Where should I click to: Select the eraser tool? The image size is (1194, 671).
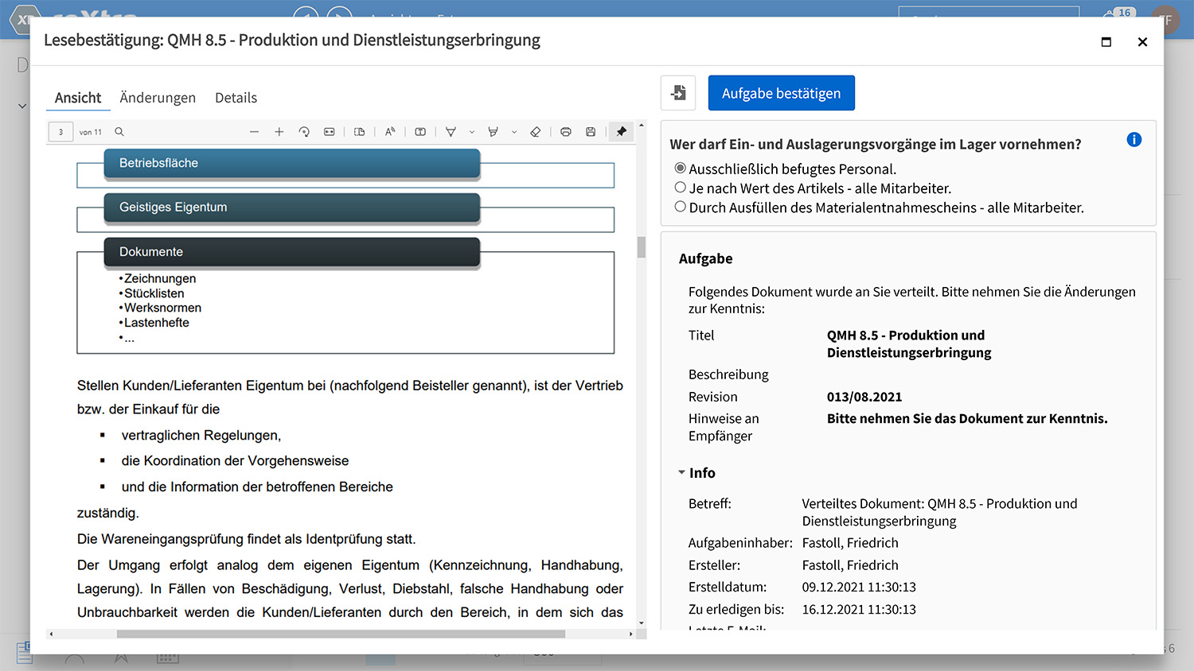pyautogui.click(x=536, y=132)
